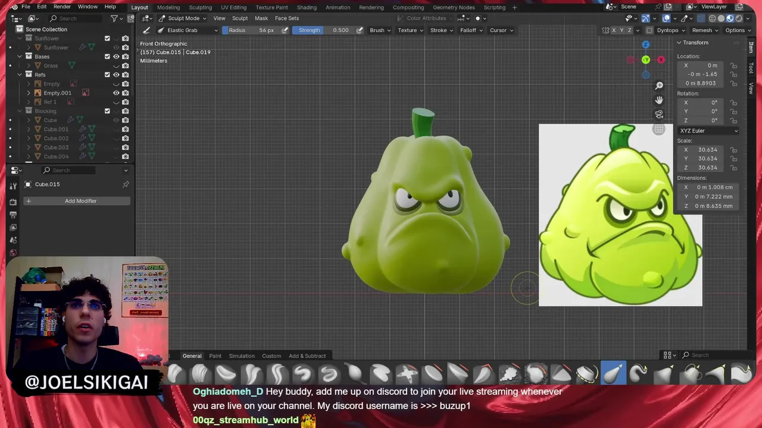Toggle Z axis symmetry
The width and height of the screenshot is (762, 428).
click(x=630, y=30)
